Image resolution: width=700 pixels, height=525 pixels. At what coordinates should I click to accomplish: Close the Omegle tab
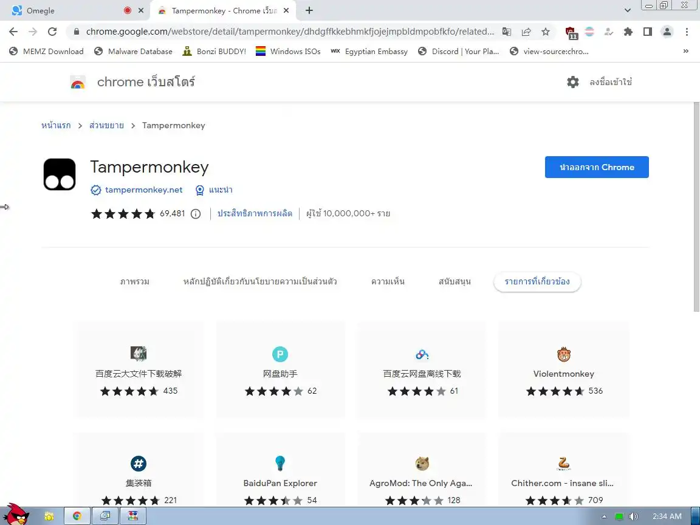pos(141,10)
